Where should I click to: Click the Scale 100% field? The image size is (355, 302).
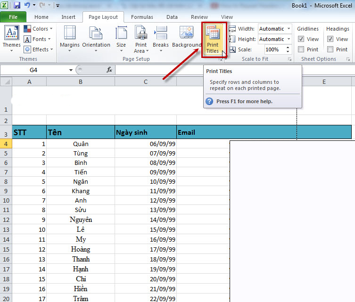[274, 49]
